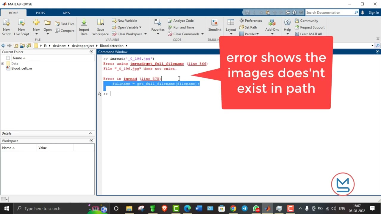The height and width of the screenshot is (214, 381).
Task: Click the desktopproject path segment
Action: pos(83,46)
